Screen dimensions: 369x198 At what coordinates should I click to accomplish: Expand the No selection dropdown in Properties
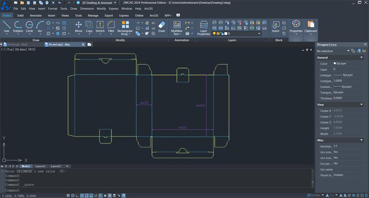click(332, 51)
